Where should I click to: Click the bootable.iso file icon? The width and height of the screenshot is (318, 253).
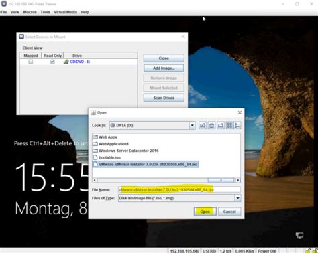pyautogui.click(x=95, y=157)
